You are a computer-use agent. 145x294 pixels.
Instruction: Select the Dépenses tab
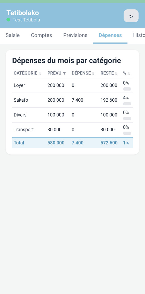click(x=110, y=35)
